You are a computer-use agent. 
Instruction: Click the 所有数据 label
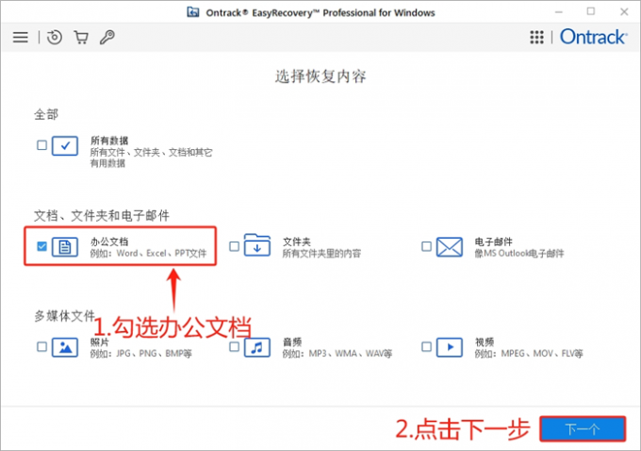[x=109, y=141]
